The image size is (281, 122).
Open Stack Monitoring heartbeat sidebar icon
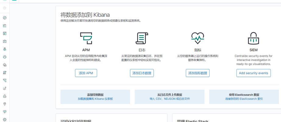(5, 112)
